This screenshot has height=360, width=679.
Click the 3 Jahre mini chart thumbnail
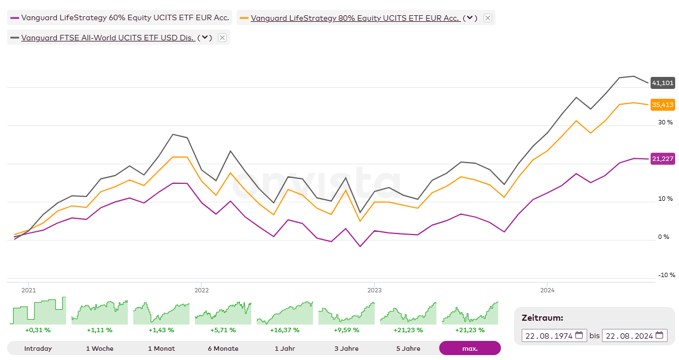(x=346, y=313)
